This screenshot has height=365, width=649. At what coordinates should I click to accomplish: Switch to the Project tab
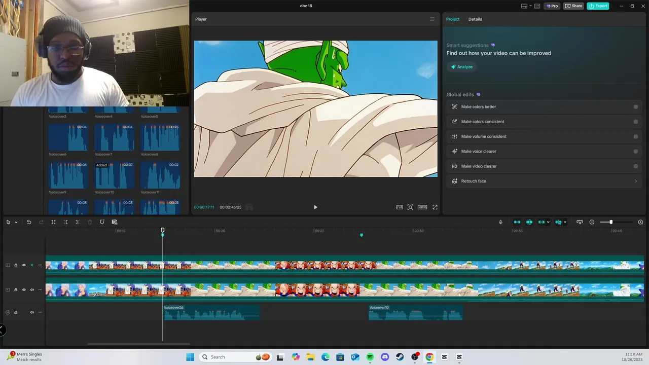[453, 19]
